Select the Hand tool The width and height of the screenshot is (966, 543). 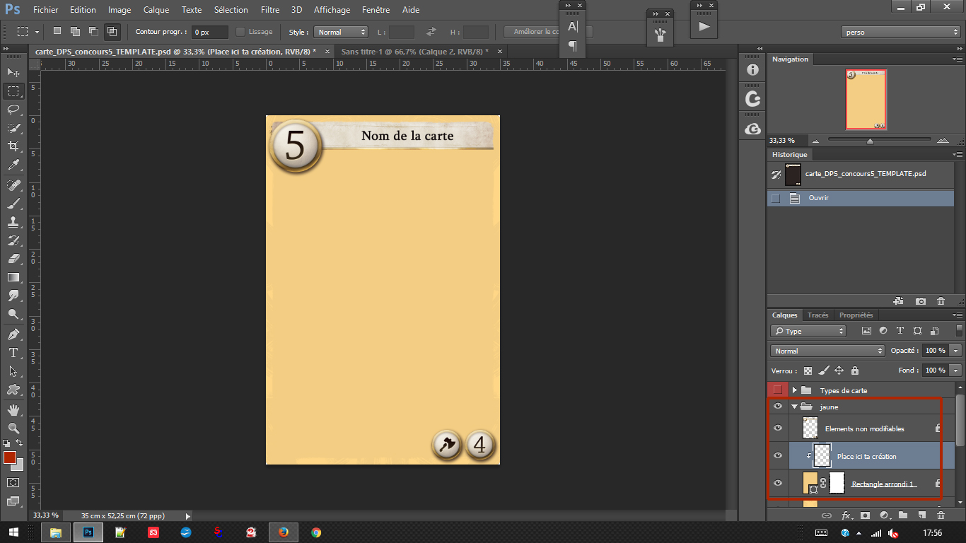pos(13,409)
